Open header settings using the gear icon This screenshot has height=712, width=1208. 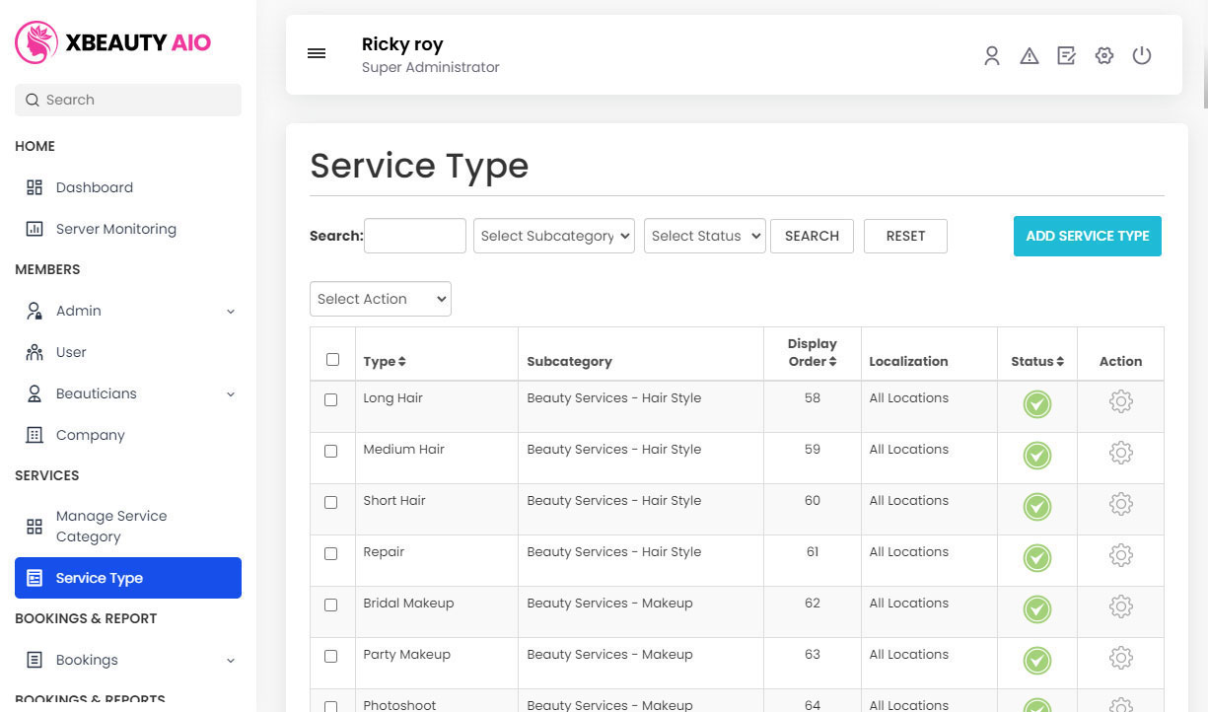1103,56
